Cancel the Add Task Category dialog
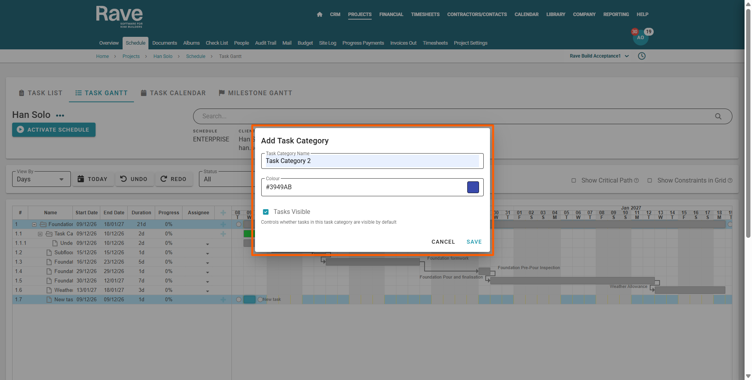Image resolution: width=752 pixels, height=380 pixels. pos(443,242)
